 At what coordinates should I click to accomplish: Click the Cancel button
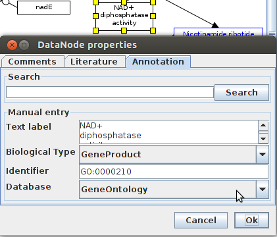(x=201, y=220)
